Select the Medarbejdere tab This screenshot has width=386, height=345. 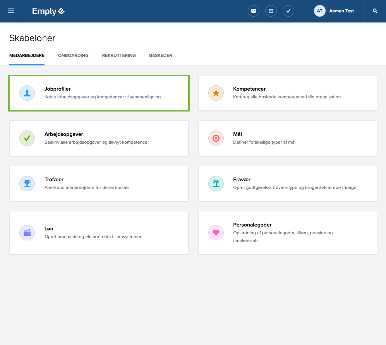pyautogui.click(x=27, y=55)
